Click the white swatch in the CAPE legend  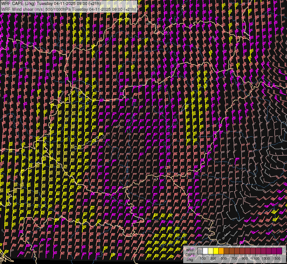(206, 251)
